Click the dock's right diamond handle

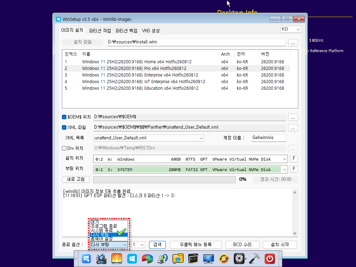[281, 259]
